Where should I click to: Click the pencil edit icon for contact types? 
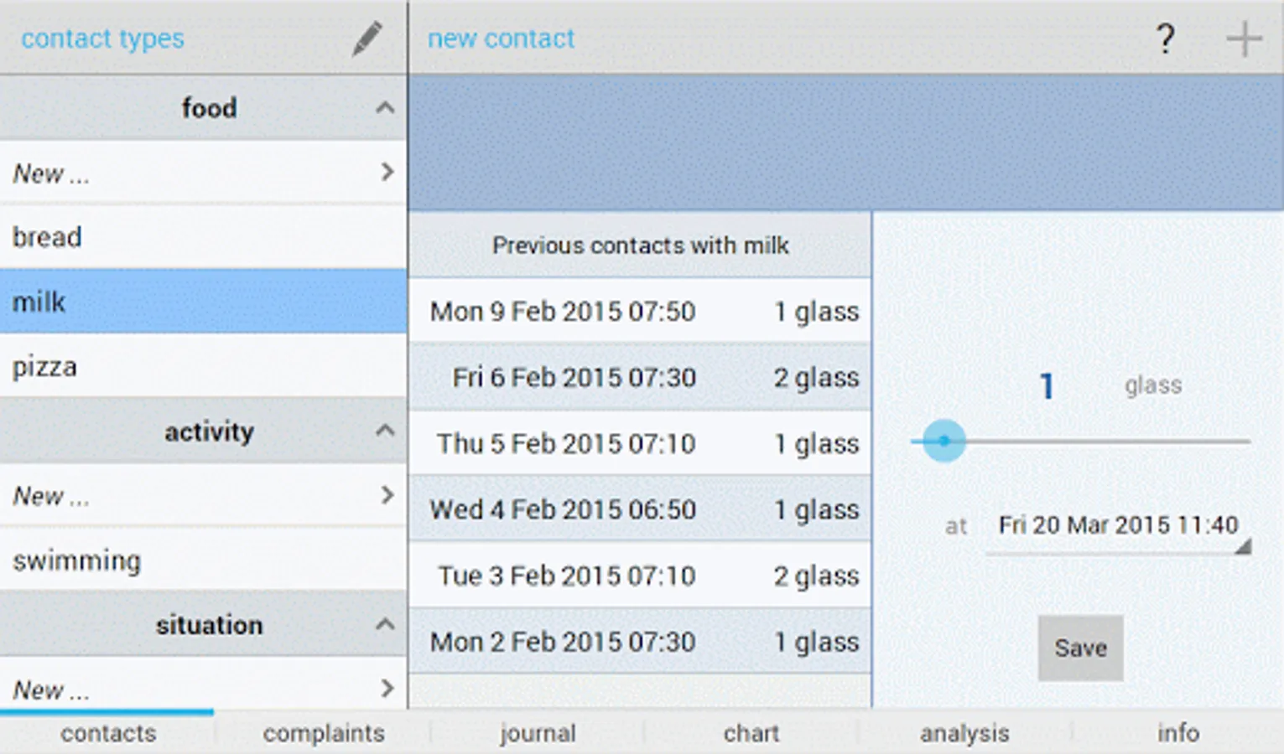click(367, 39)
